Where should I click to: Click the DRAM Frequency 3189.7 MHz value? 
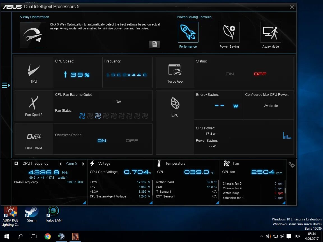click(75, 182)
